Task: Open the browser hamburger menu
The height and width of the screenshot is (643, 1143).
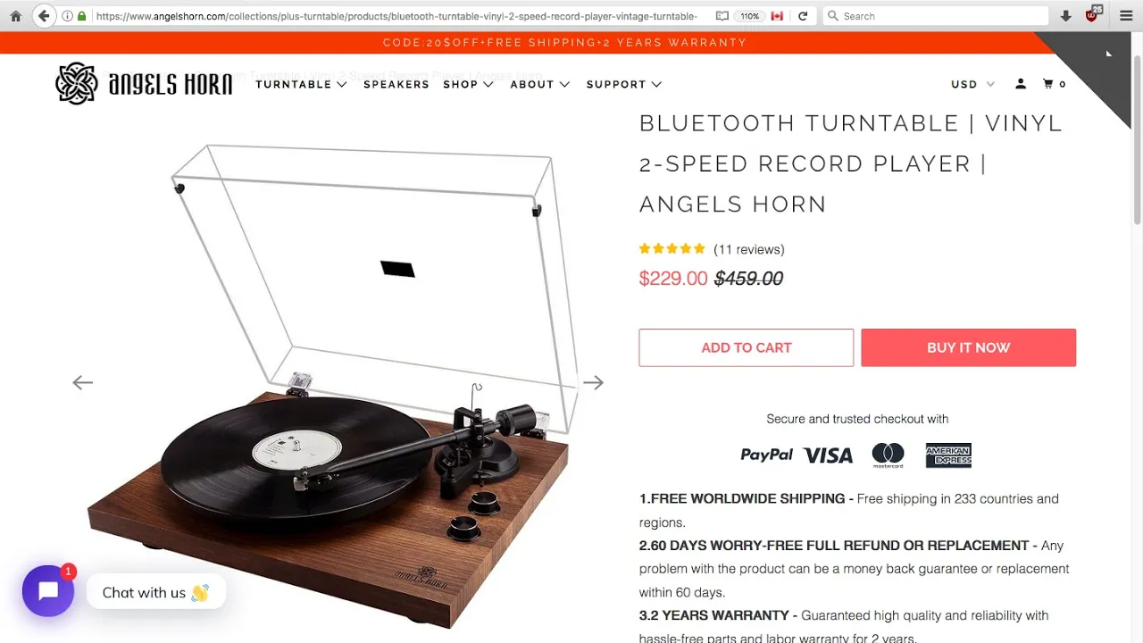Action: click(1126, 16)
